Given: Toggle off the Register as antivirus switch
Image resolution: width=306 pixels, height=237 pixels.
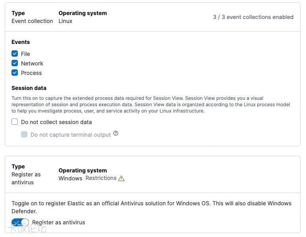Looking at the screenshot, I should [20, 222].
